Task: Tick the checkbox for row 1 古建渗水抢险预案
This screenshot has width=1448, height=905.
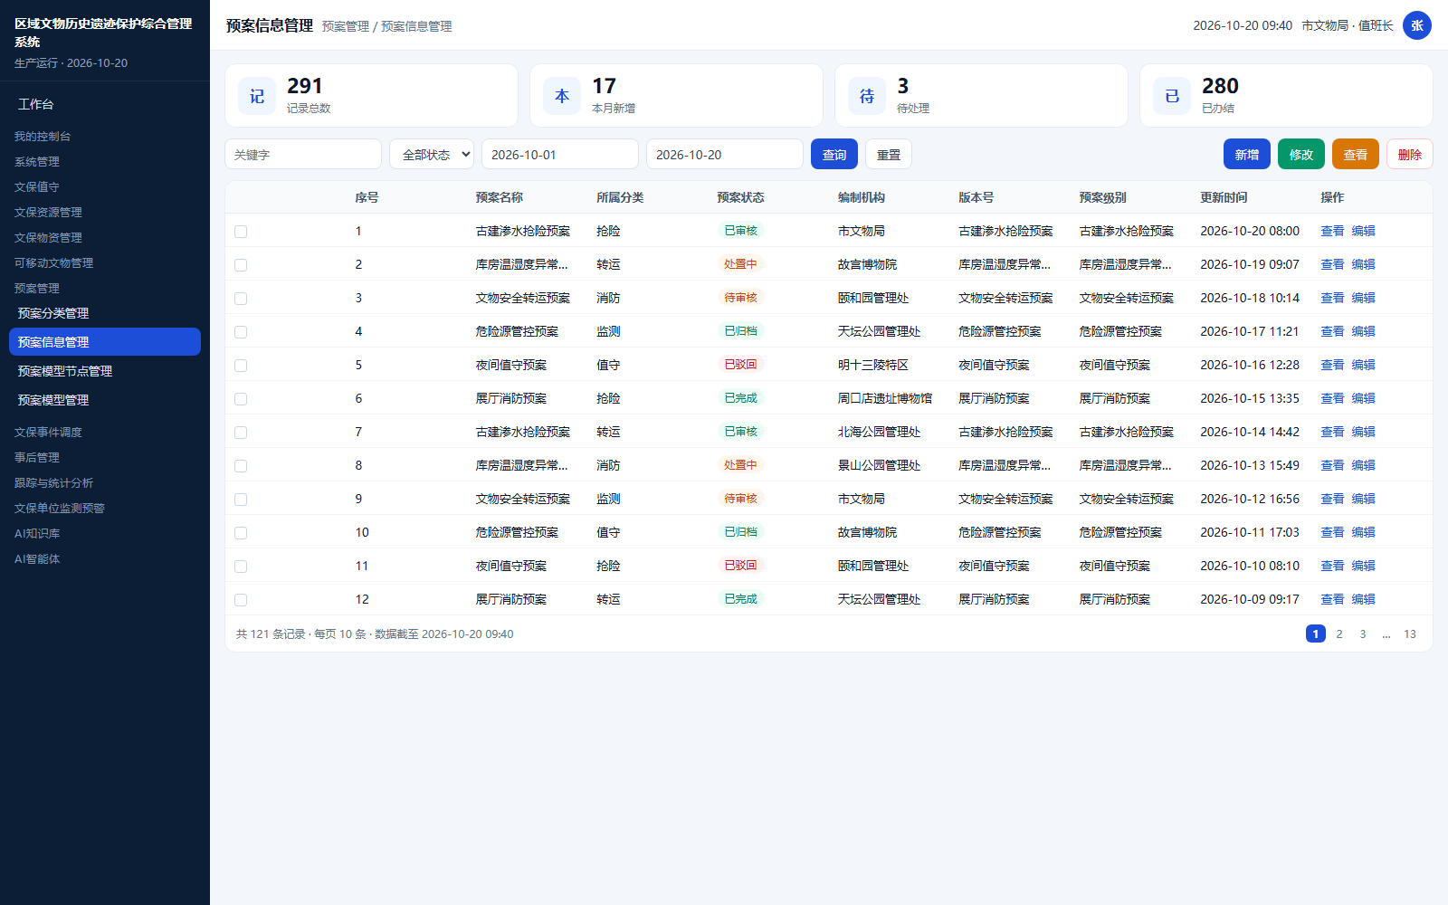Action: click(x=241, y=232)
